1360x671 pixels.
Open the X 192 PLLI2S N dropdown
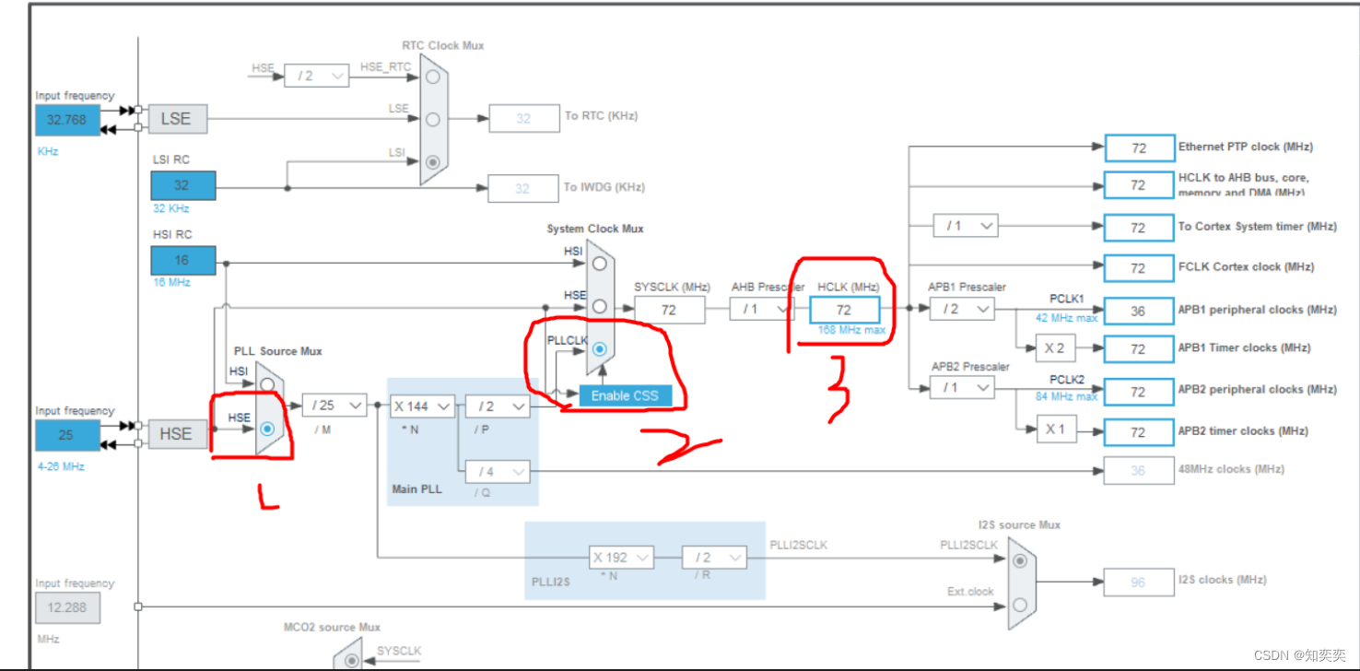tap(621, 557)
